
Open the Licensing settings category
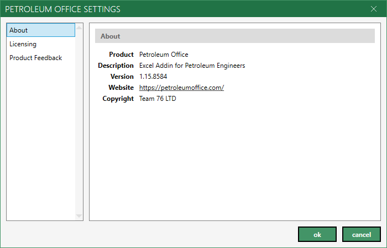41,44
